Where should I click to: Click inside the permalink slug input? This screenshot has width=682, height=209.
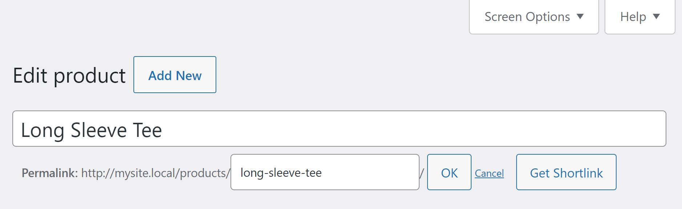pyautogui.click(x=325, y=172)
